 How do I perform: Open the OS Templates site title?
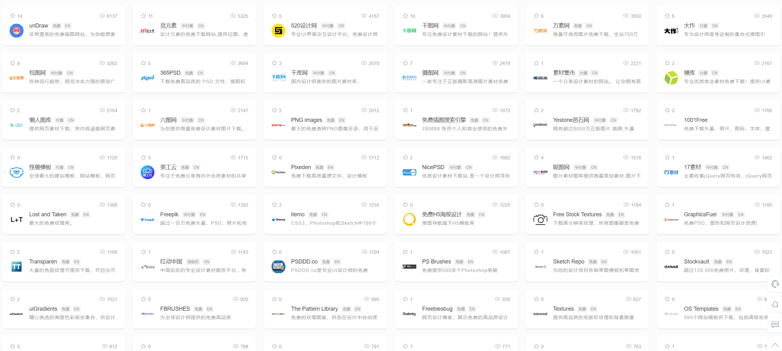click(x=701, y=309)
